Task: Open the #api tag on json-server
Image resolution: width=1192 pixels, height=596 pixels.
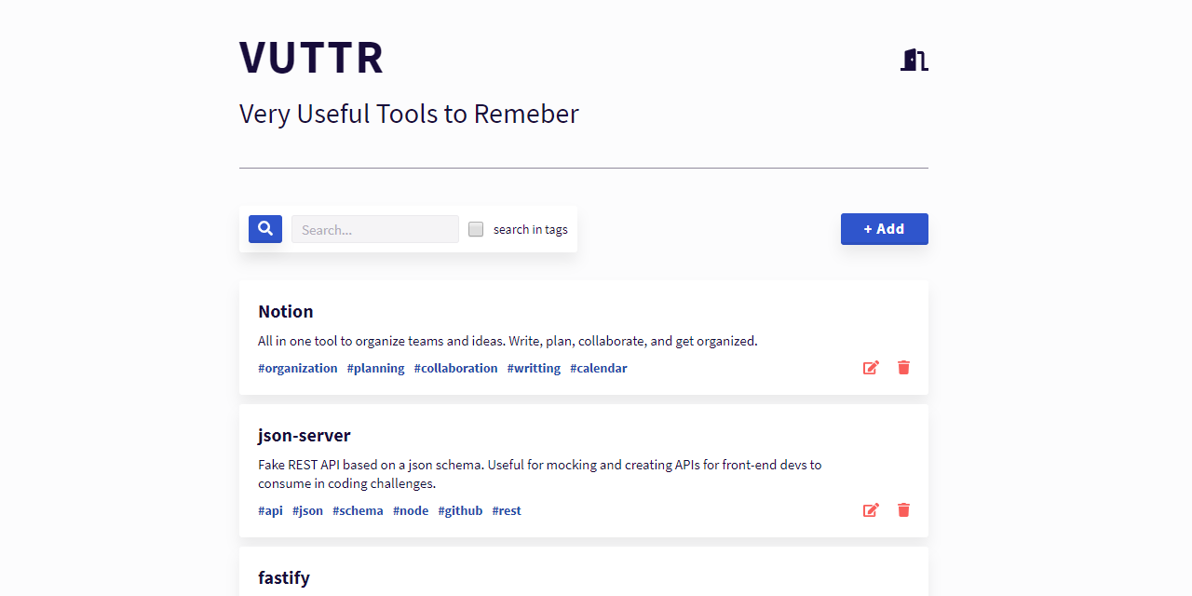Action: click(x=270, y=510)
